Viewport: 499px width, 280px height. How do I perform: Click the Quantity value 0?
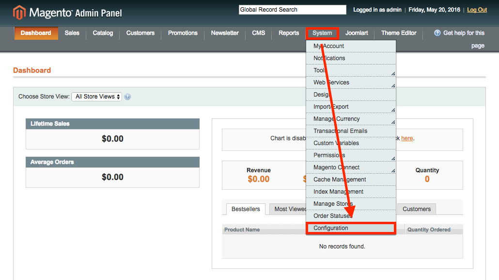point(427,179)
